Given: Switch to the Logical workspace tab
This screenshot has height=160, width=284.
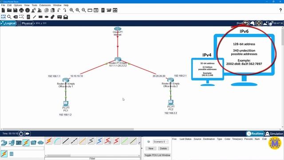Looking at the screenshot, I should 8,23.
